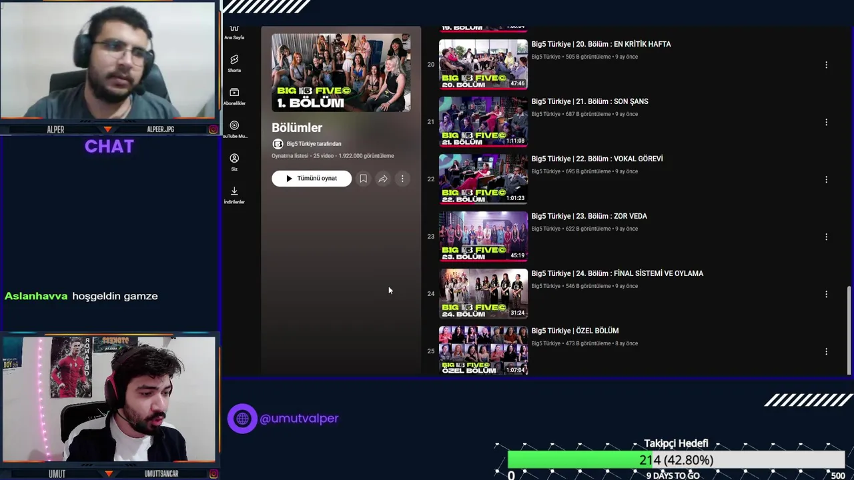
Task: Click the Instagram icon beside UMUTTSANCAR
Action: (x=213, y=474)
